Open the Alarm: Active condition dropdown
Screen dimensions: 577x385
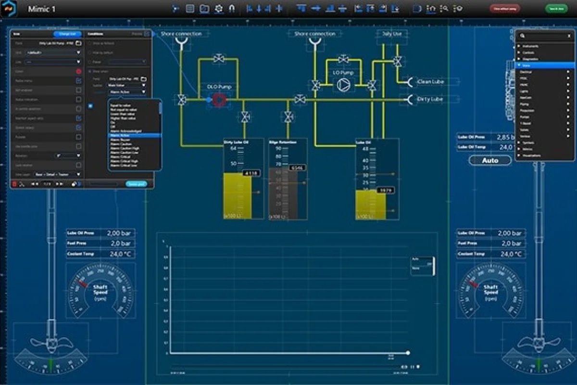[127, 92]
